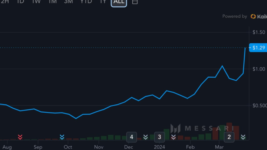Click the Powered by Kaiko link

[245, 17]
